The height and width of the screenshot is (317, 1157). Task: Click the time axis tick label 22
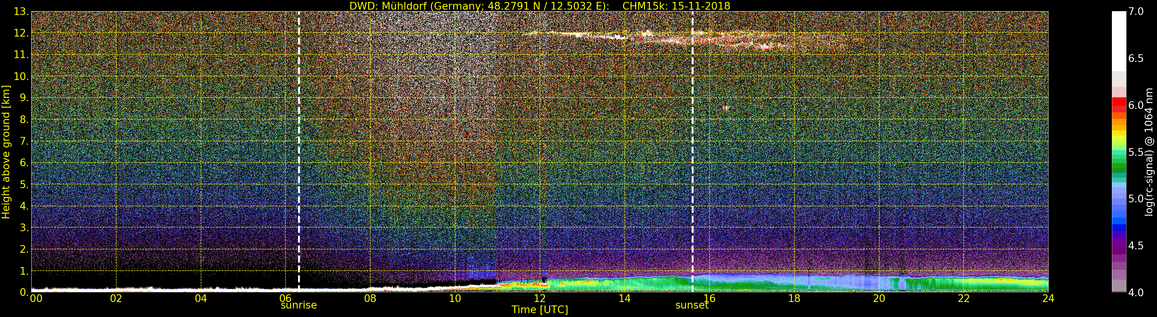964,298
